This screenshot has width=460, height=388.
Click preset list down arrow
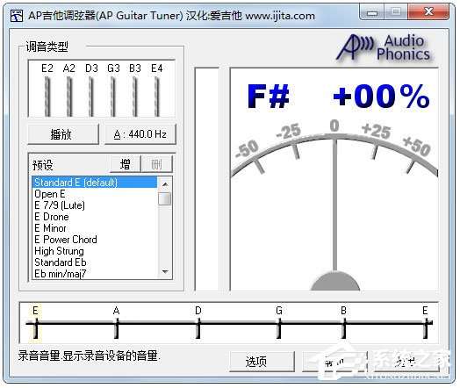point(165,271)
